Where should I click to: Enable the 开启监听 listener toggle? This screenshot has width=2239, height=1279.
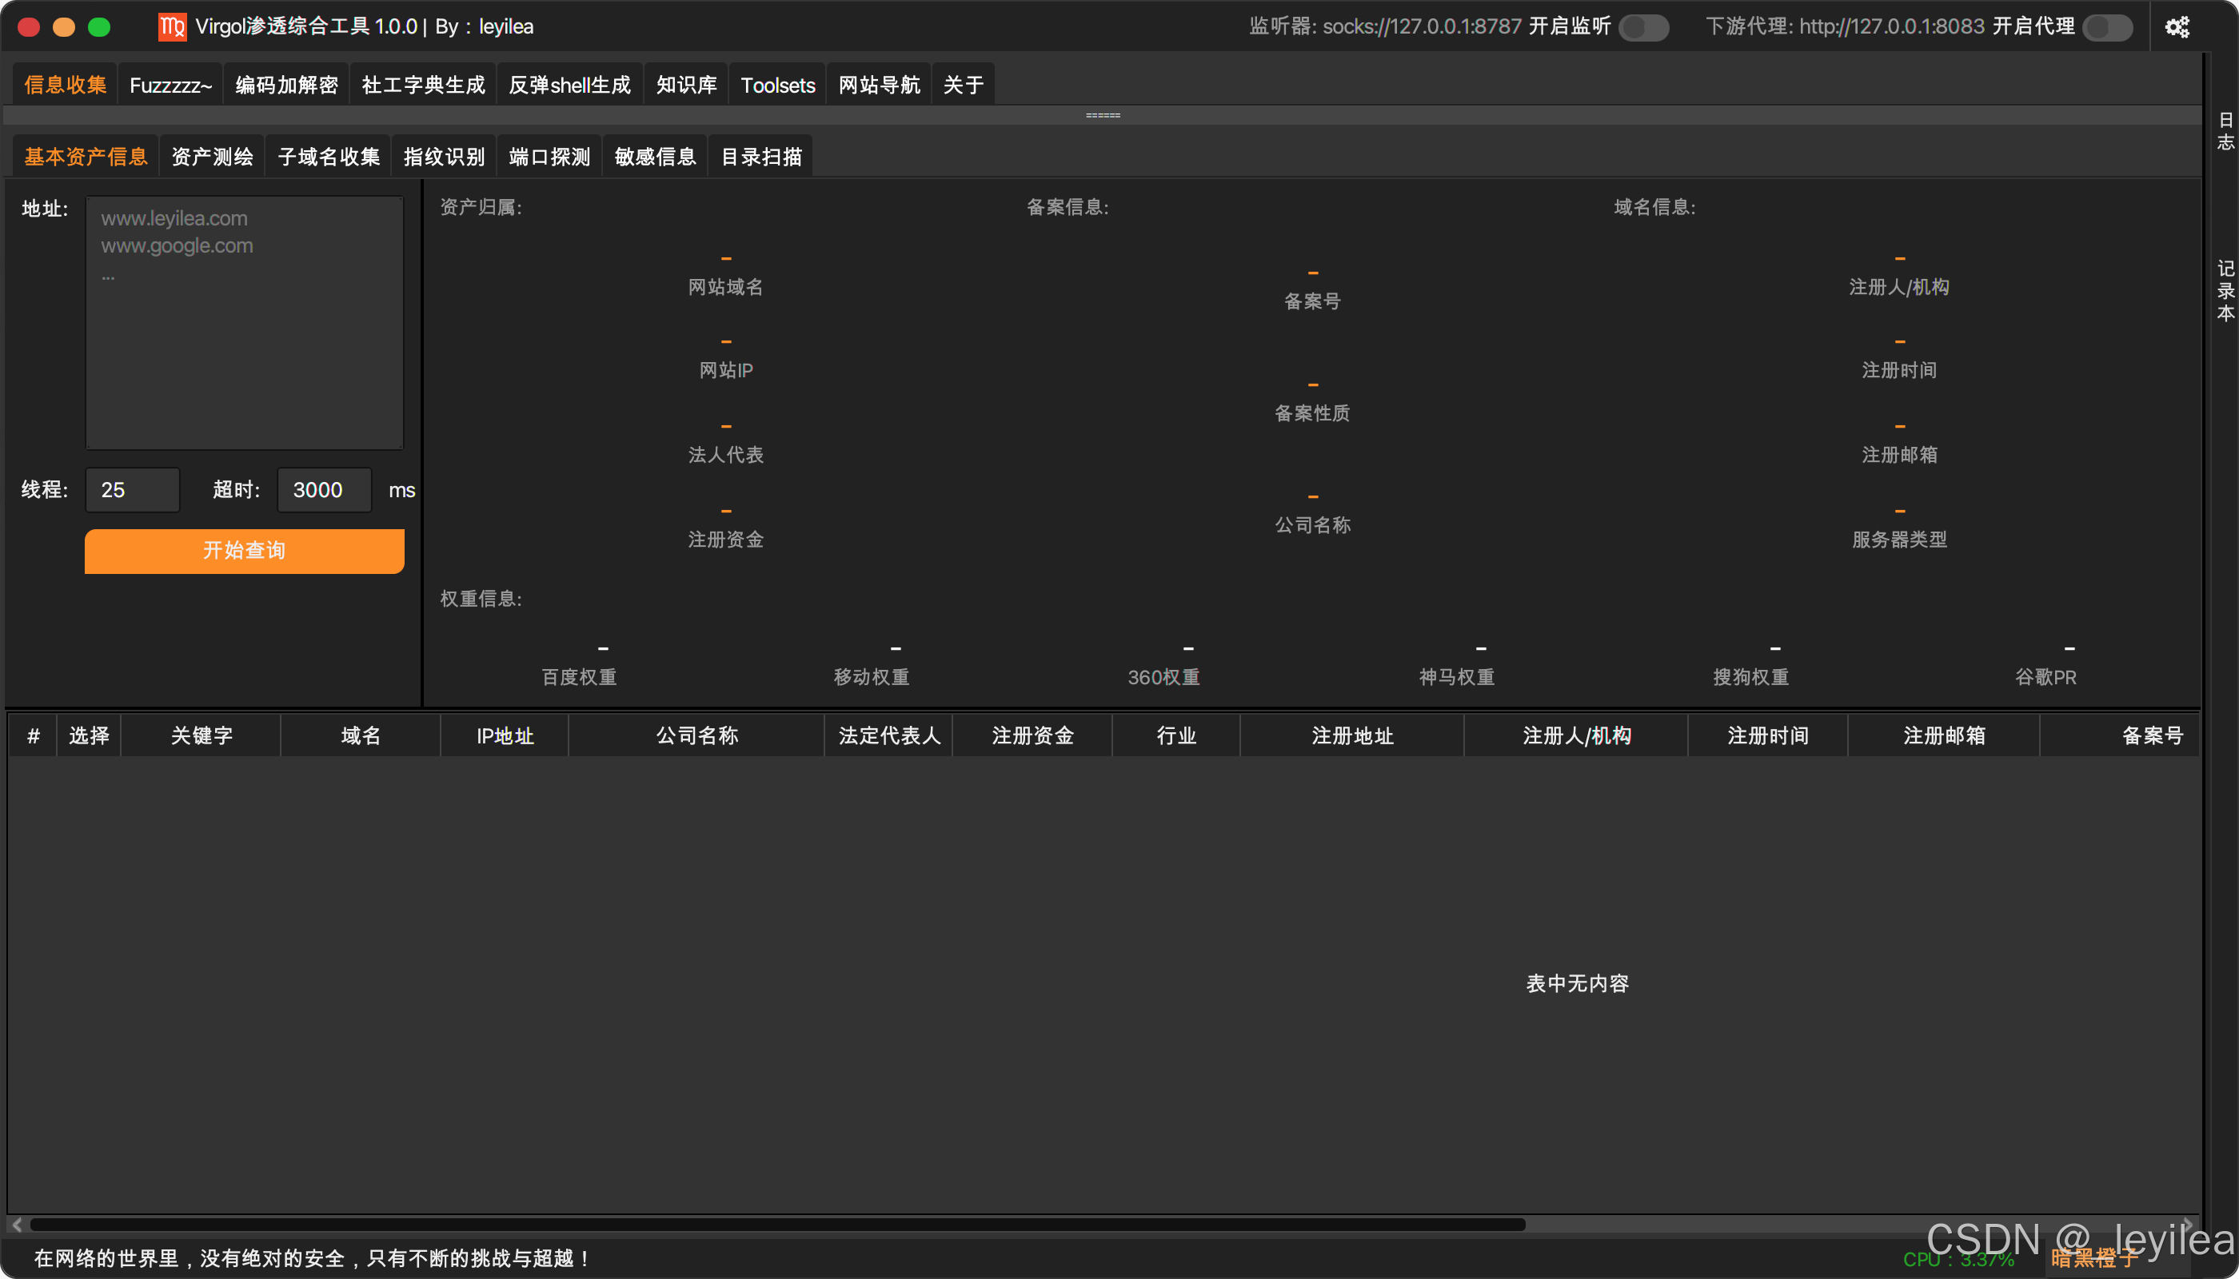[1643, 27]
